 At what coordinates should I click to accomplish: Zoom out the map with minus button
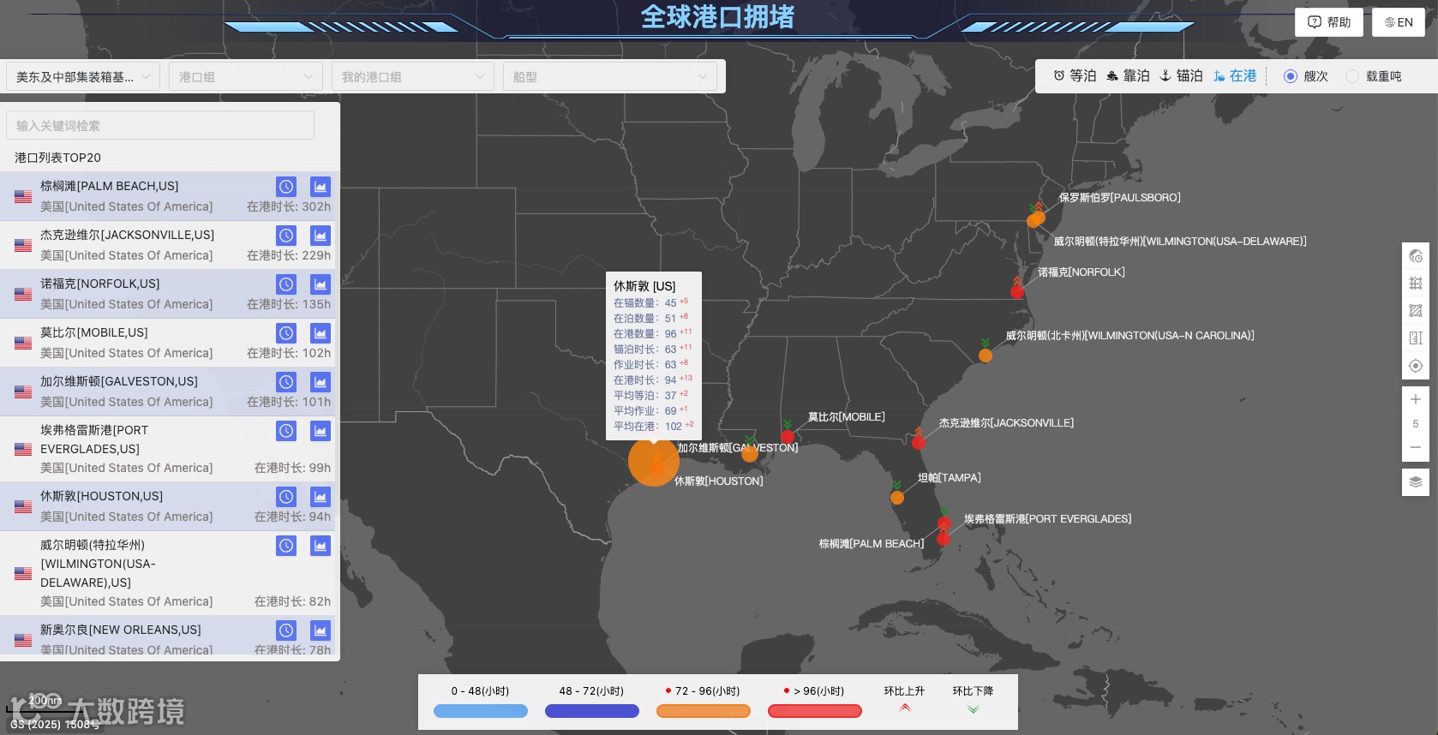click(1416, 447)
